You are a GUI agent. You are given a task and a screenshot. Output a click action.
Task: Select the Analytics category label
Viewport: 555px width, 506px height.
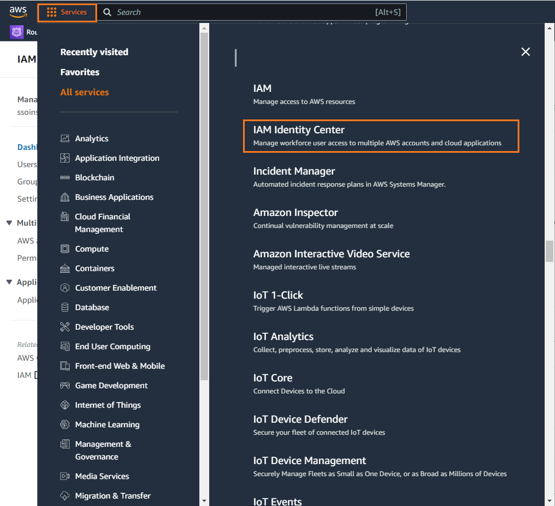(x=92, y=138)
